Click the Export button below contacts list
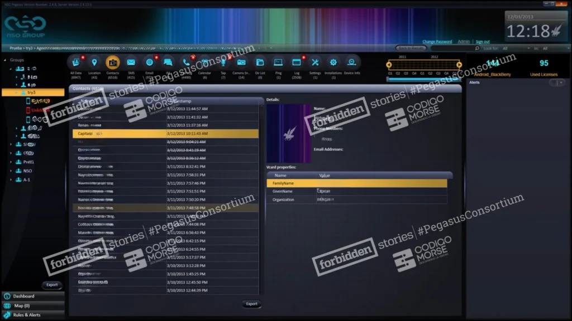Screen dimensions: 572x321 [251, 304]
